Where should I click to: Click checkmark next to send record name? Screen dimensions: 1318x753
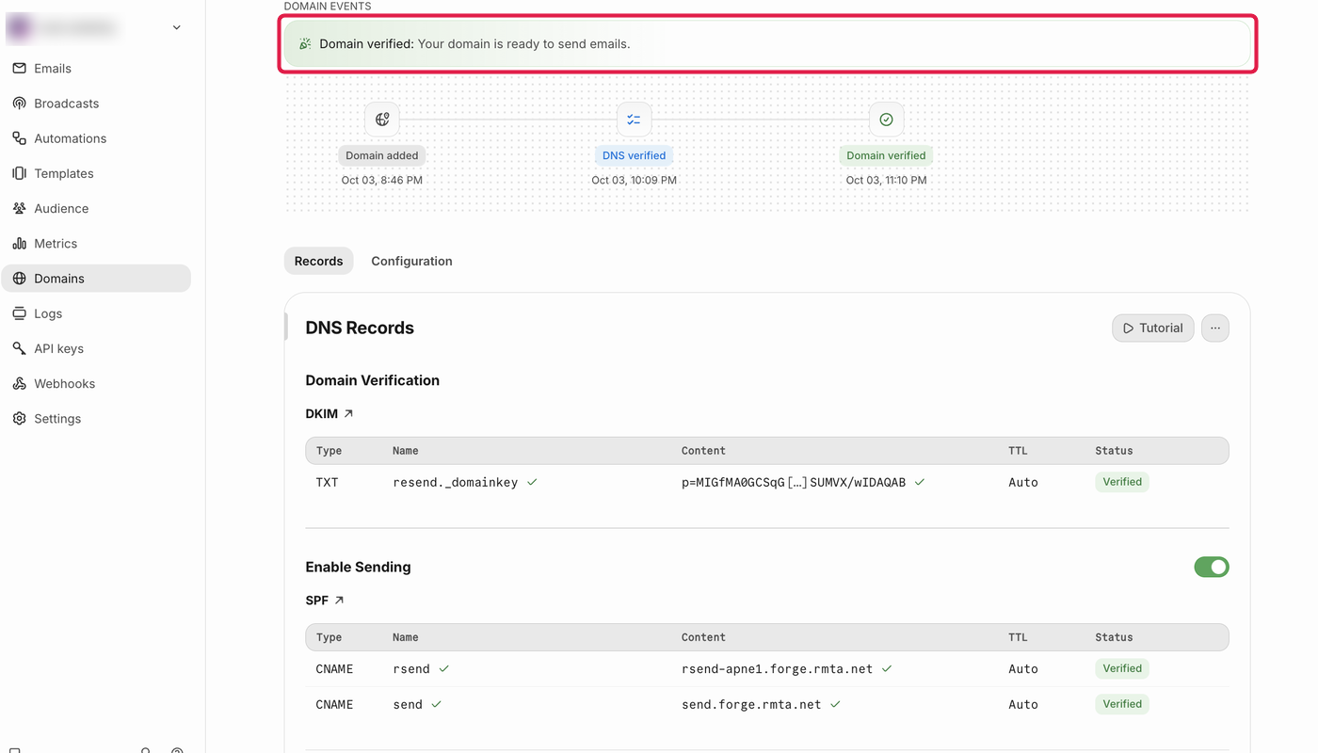[x=437, y=704]
